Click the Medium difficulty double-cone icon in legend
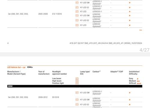150x108 pixels. point(138,81)
